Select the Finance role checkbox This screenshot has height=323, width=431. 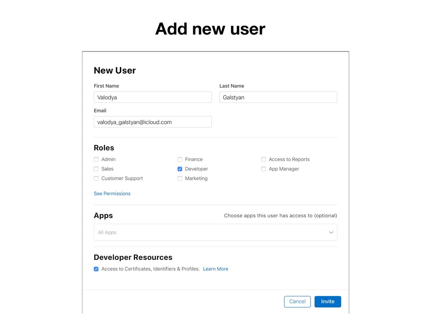[180, 159]
